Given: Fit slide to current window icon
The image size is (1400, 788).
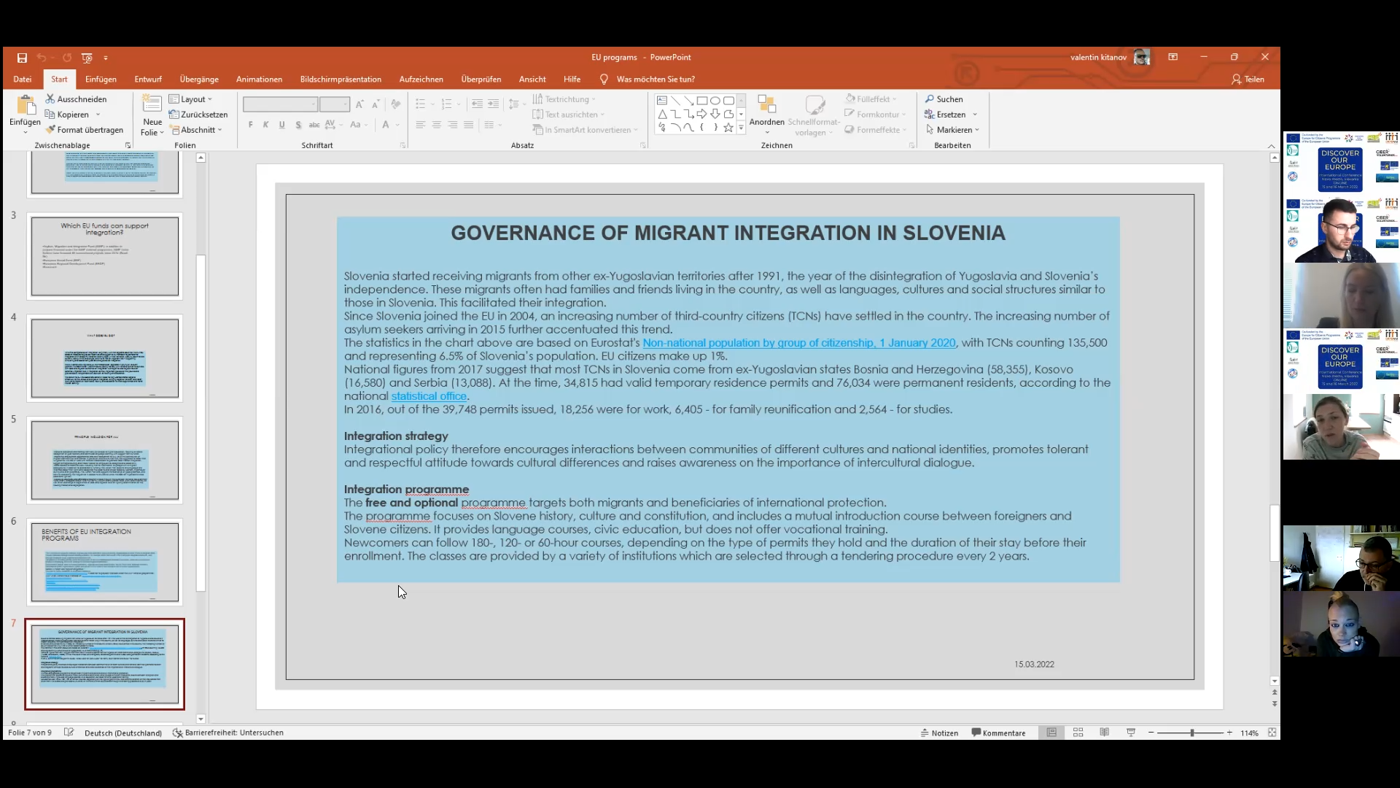Looking at the screenshot, I should point(1272,733).
